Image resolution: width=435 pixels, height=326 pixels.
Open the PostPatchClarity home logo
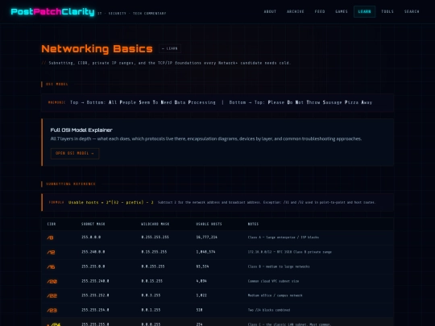52,11
